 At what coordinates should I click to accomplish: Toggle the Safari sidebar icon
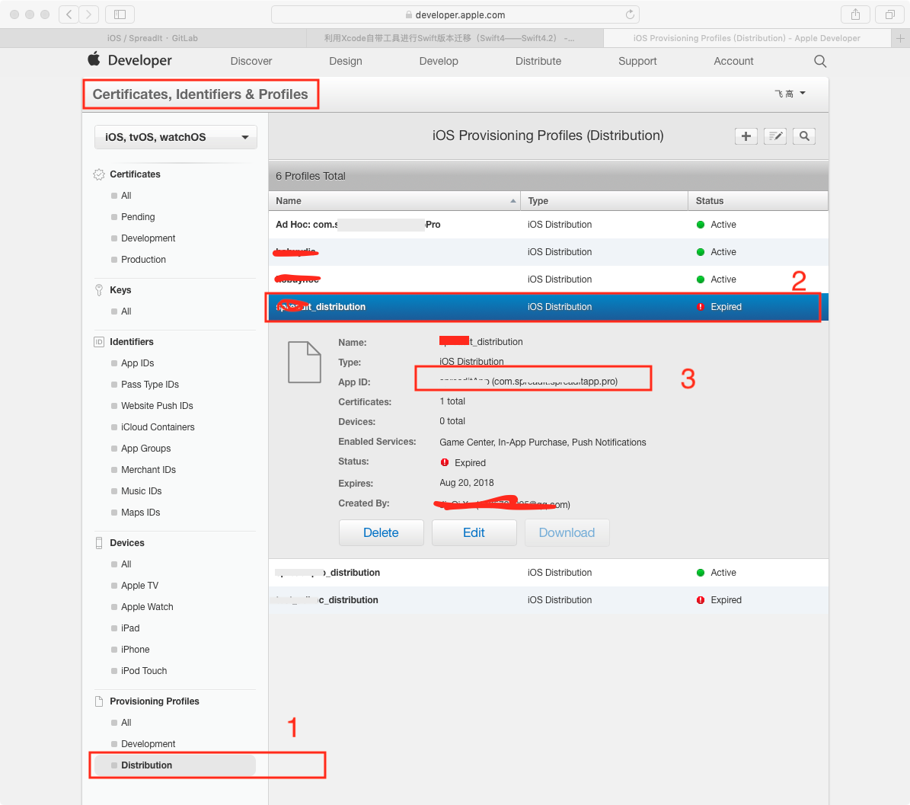[120, 14]
